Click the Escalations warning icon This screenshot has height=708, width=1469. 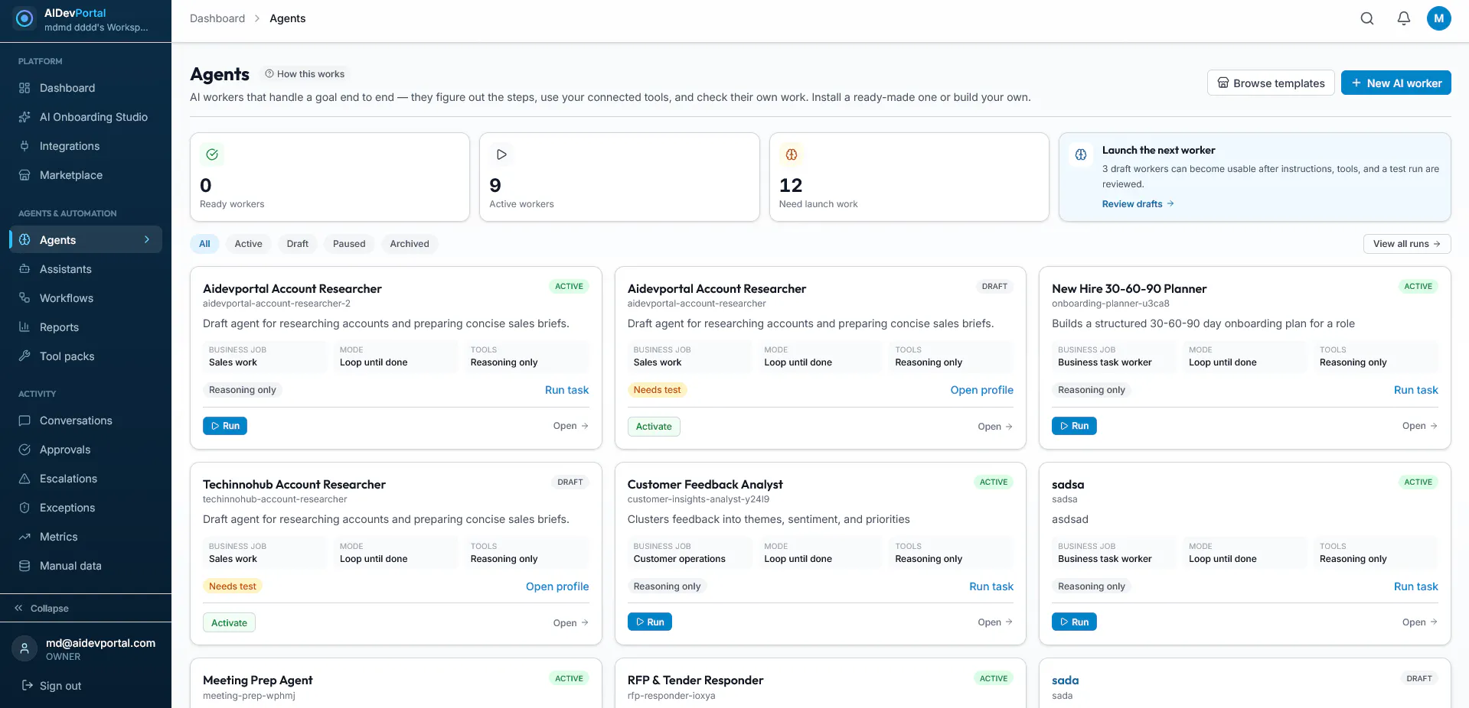coord(24,479)
